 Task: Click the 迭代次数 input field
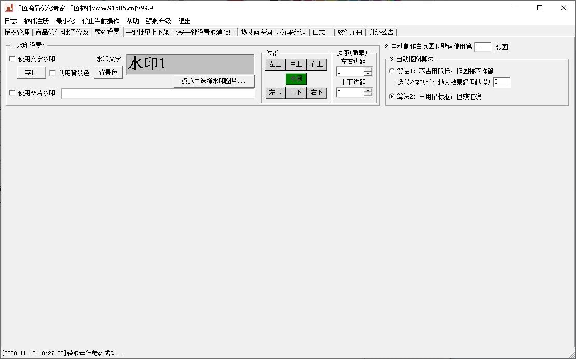coord(501,82)
